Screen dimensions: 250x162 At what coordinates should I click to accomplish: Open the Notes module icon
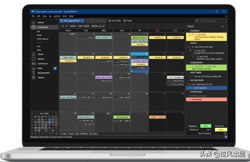click(x=34, y=59)
